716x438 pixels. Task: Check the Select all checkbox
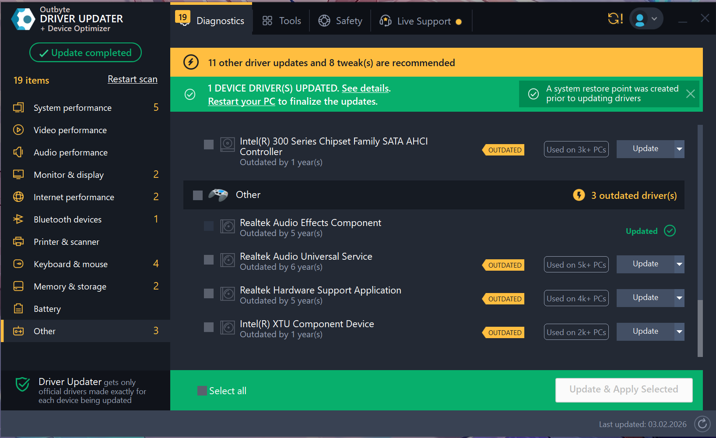[x=202, y=391]
